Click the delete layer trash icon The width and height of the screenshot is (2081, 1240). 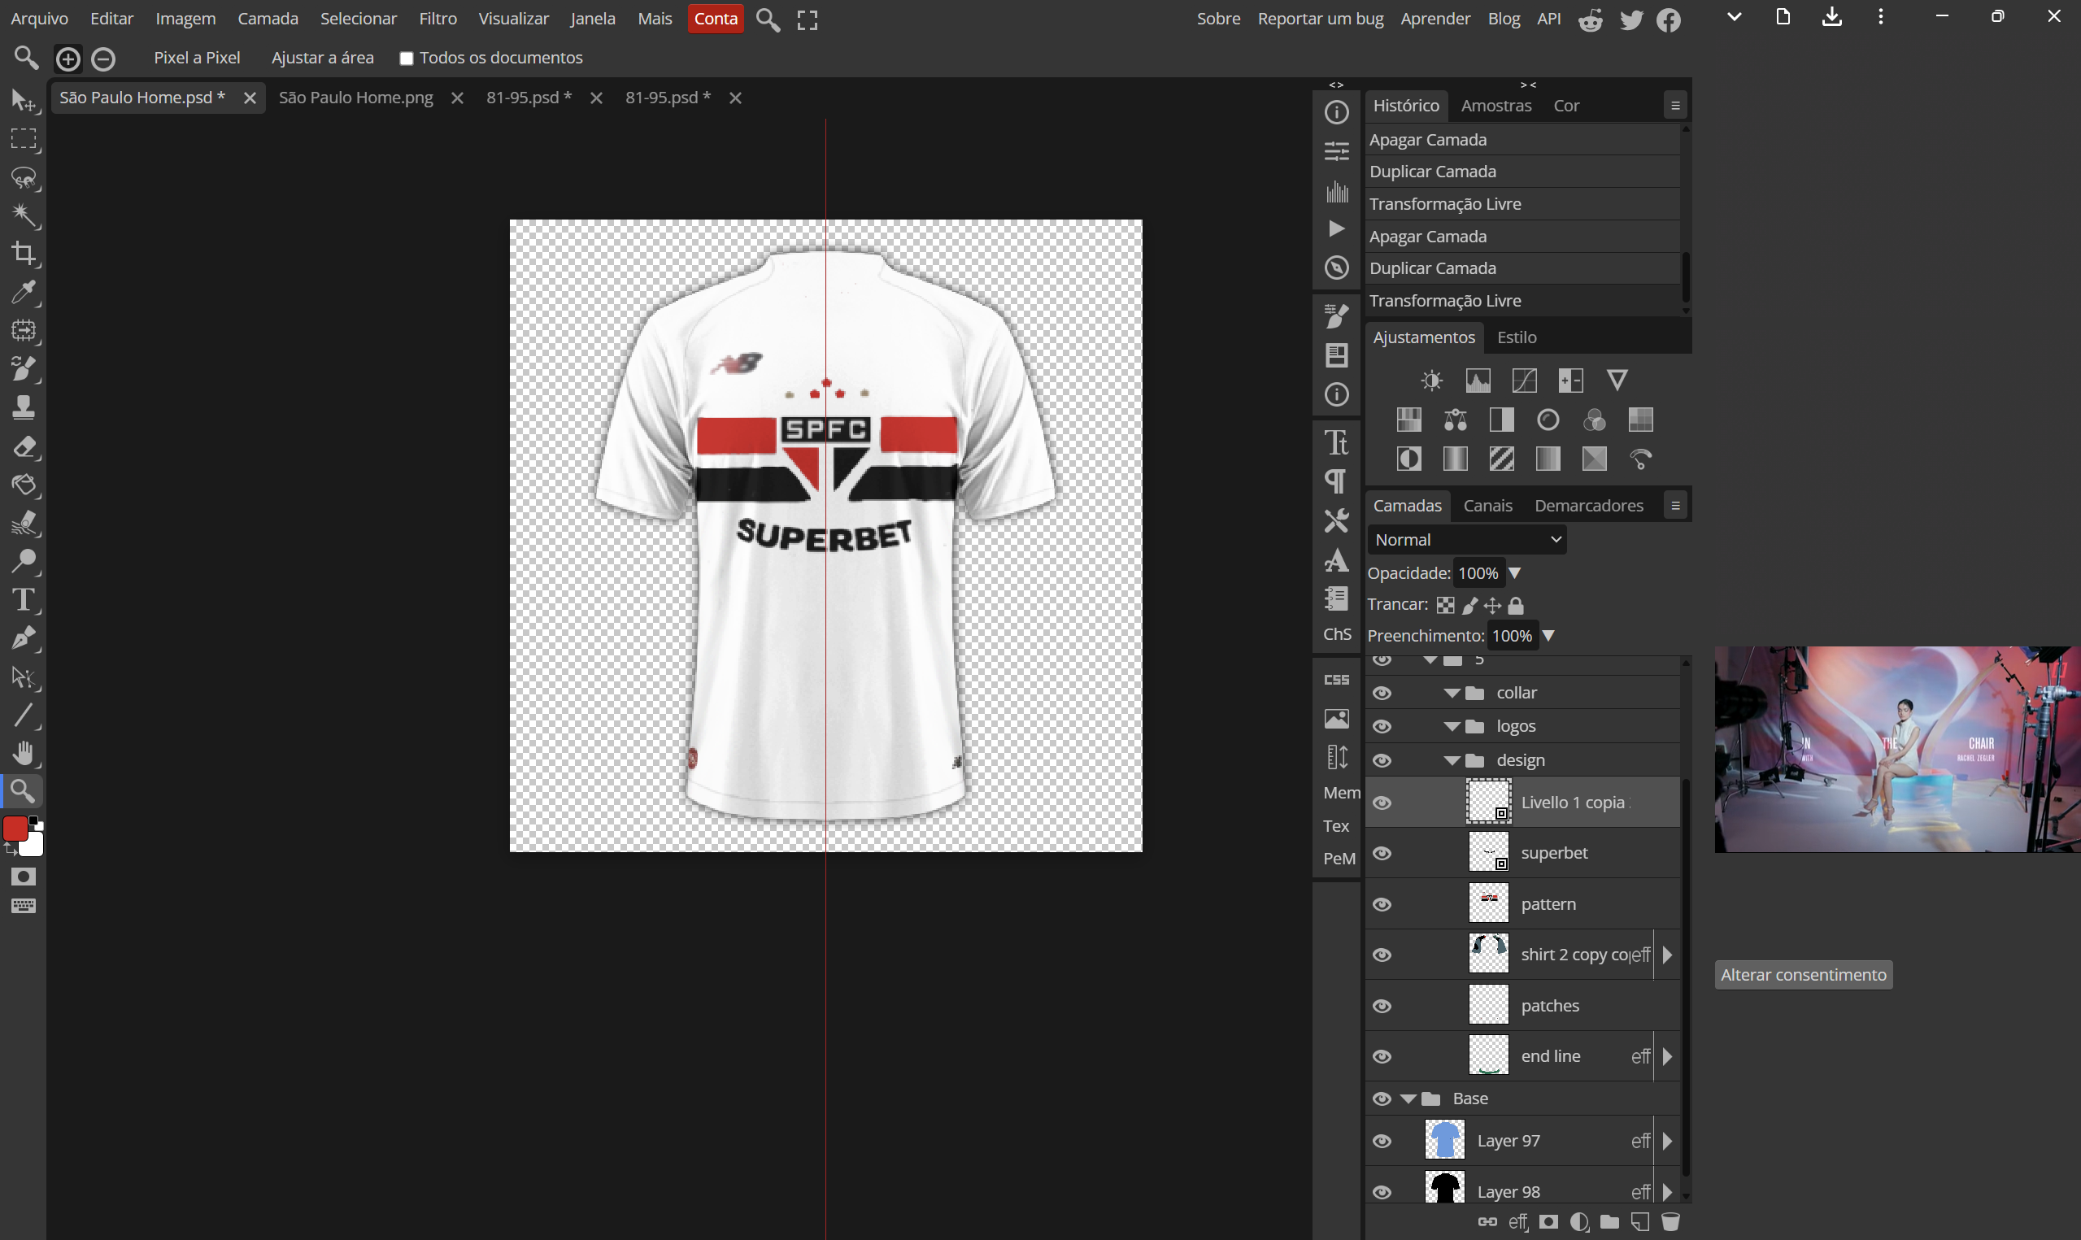tap(1670, 1221)
